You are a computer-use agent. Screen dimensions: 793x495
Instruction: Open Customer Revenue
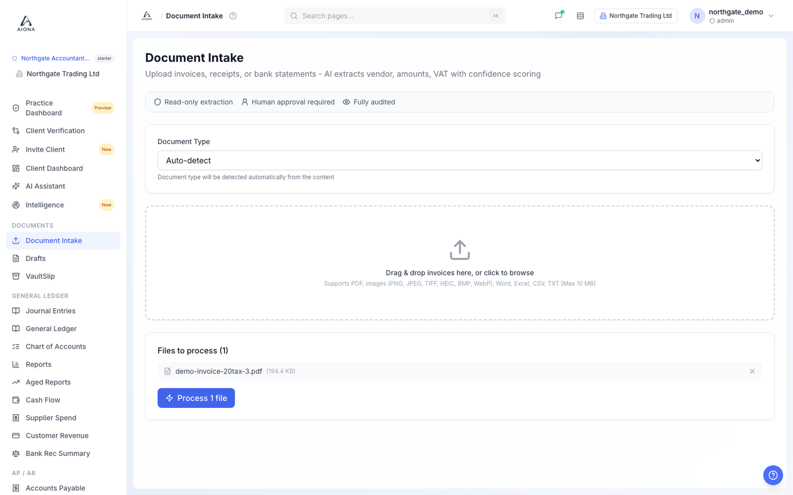[x=63, y=436]
